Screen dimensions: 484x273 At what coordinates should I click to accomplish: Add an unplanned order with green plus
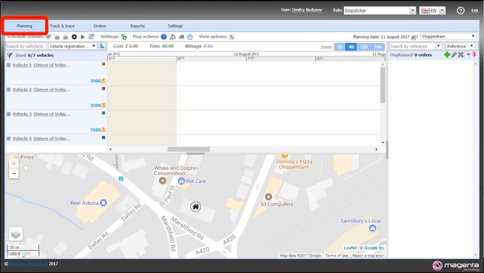click(x=447, y=55)
